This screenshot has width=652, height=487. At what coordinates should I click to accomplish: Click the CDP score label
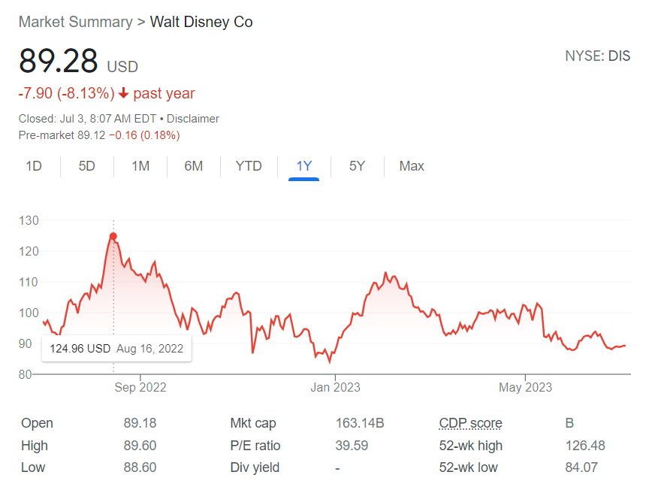pyautogui.click(x=471, y=423)
